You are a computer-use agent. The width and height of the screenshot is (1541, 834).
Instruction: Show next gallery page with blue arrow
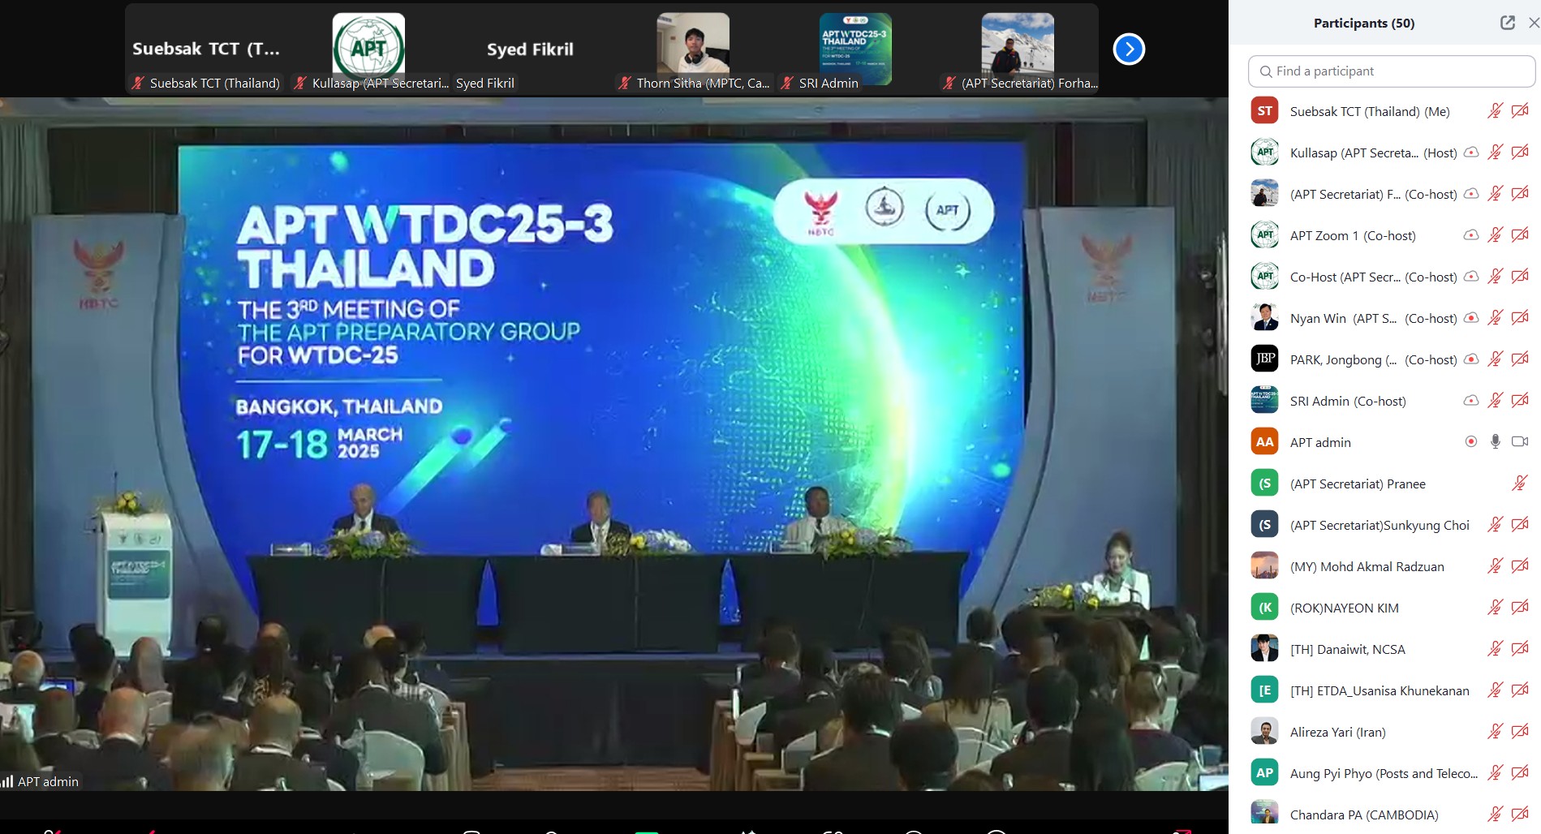1129,49
